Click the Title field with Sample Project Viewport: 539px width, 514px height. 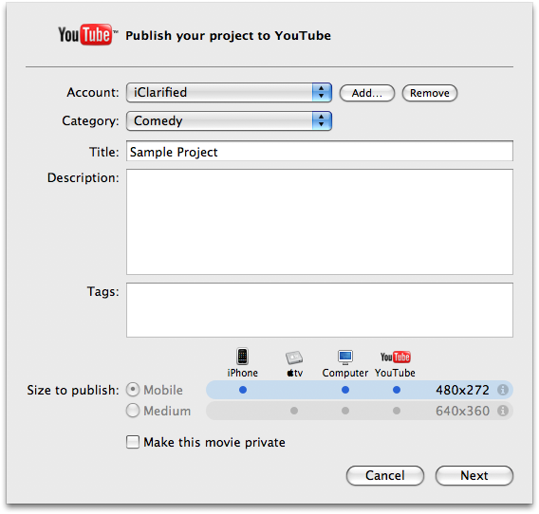pyautogui.click(x=320, y=151)
